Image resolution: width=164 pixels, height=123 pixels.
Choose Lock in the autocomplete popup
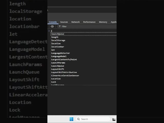(x=84, y=82)
